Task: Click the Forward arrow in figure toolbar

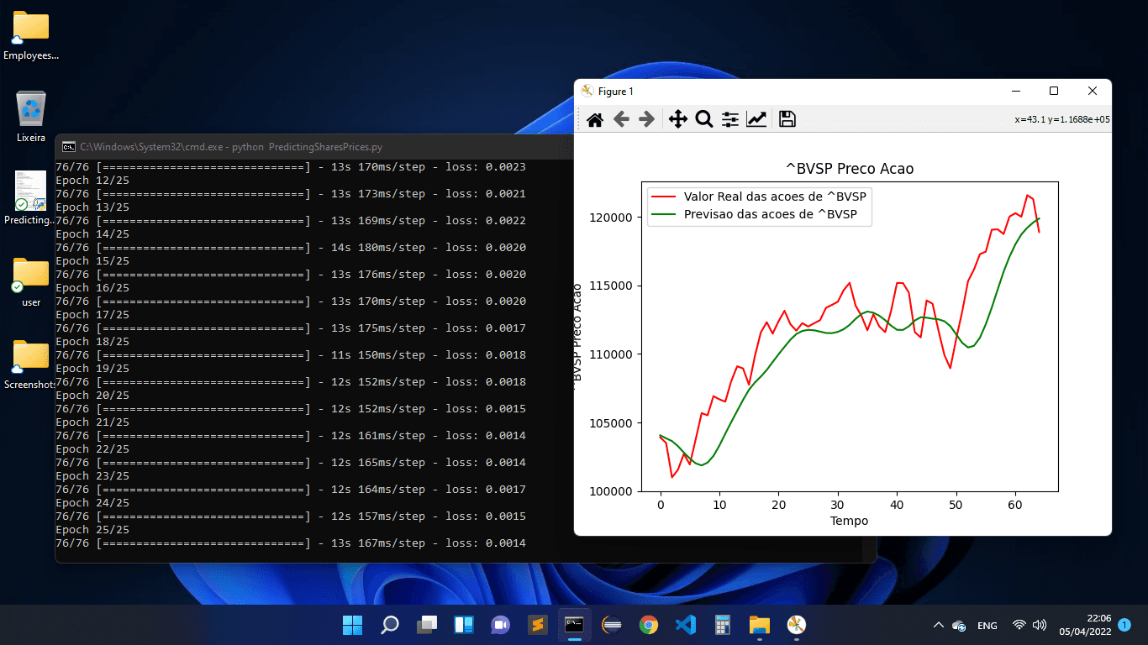Action: coord(646,119)
